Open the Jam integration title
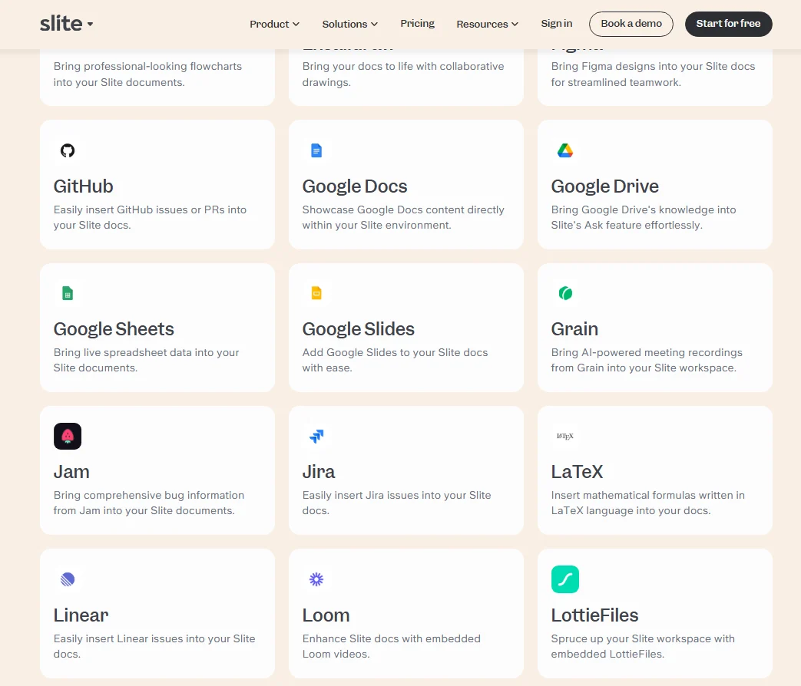Screen dimensions: 801x686 [x=71, y=472]
